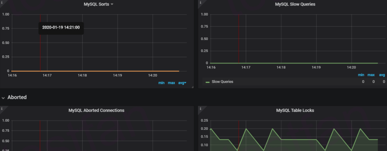Sort Slow Queries legend by max
The height and width of the screenshot is (151, 387).
371,75
